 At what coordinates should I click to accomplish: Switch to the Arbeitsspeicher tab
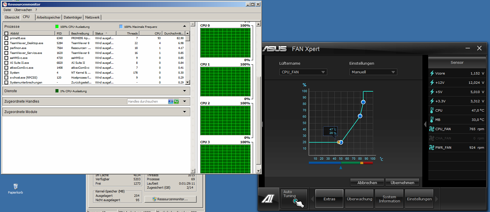tap(49, 17)
